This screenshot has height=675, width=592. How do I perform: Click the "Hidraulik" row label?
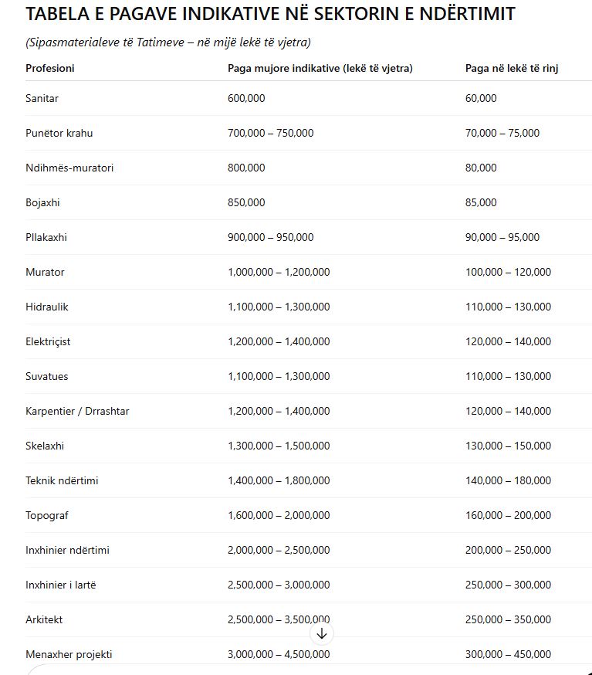tap(47, 307)
